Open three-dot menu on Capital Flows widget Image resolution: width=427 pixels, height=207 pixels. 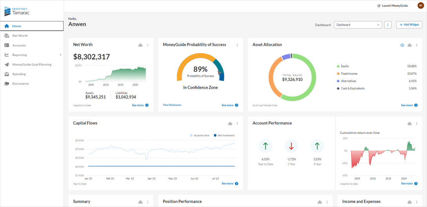237,124
